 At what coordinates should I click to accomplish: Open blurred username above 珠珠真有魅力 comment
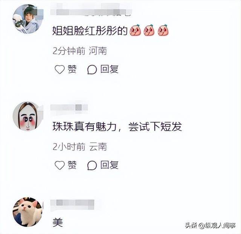click(x=69, y=107)
